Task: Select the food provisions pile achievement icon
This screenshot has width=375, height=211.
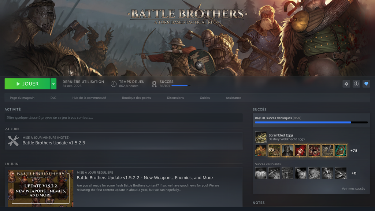Action: coord(261,150)
